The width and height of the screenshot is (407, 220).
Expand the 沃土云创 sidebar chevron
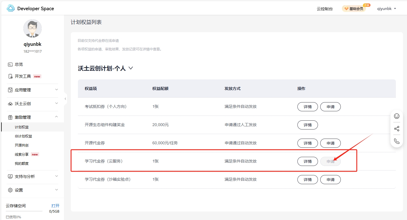(57, 103)
